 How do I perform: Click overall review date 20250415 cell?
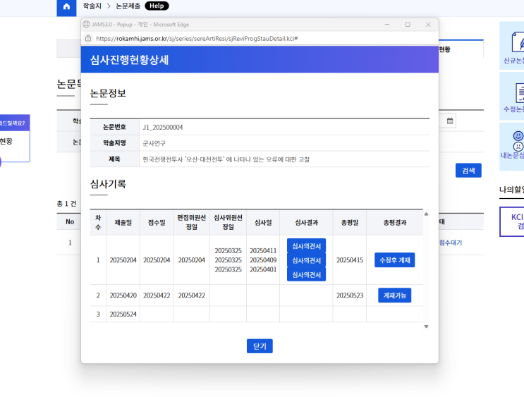coord(350,260)
